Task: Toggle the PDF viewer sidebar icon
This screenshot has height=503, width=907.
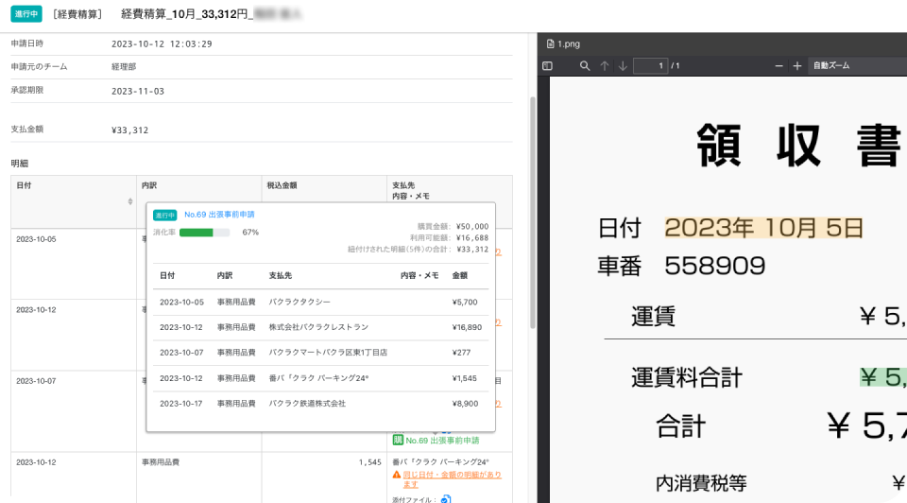Action: pos(547,65)
